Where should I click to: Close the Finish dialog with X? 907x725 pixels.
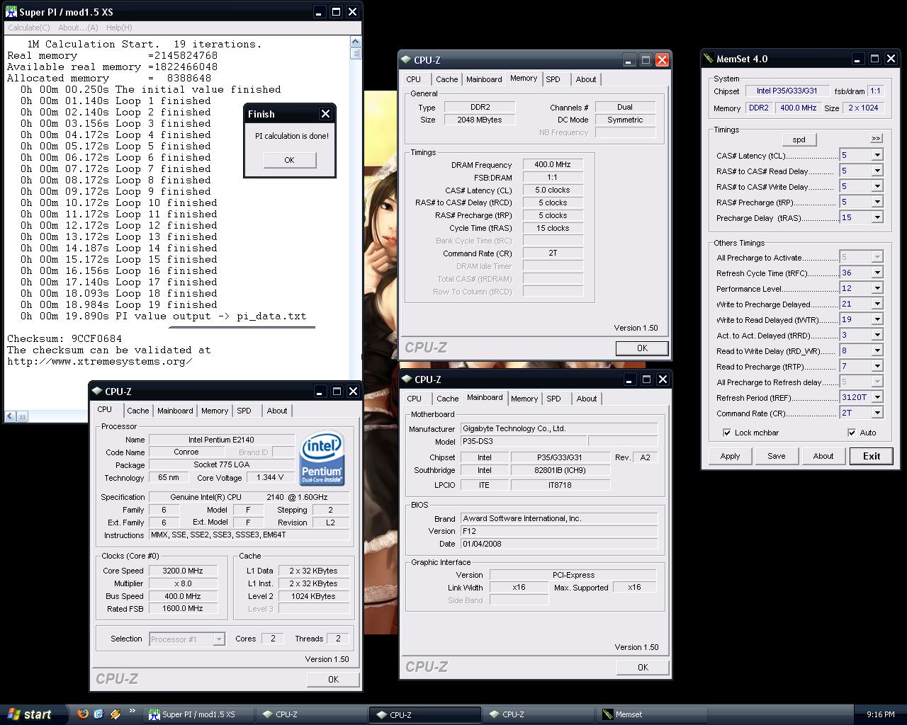pyautogui.click(x=325, y=114)
